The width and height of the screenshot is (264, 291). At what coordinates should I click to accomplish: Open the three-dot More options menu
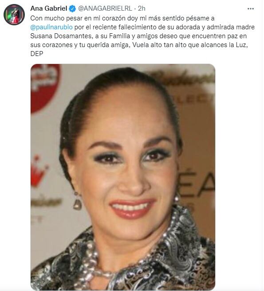[x=250, y=8]
